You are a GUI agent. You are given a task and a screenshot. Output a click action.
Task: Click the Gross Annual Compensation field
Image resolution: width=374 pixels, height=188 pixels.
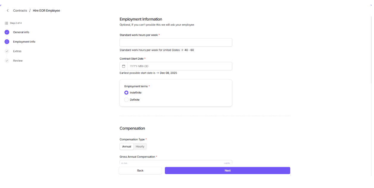(x=171, y=163)
